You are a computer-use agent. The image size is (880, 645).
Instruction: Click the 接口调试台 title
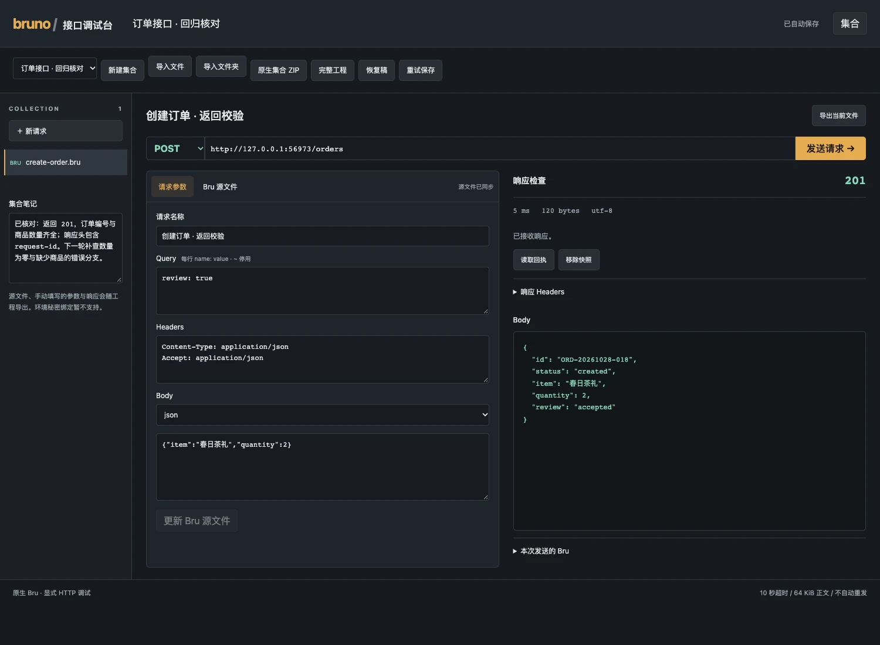pos(87,25)
